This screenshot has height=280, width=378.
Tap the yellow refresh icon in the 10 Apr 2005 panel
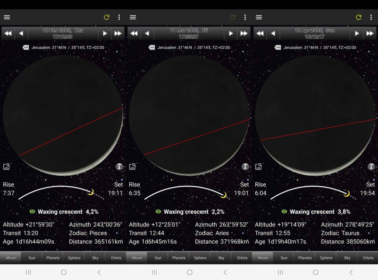tap(358, 17)
